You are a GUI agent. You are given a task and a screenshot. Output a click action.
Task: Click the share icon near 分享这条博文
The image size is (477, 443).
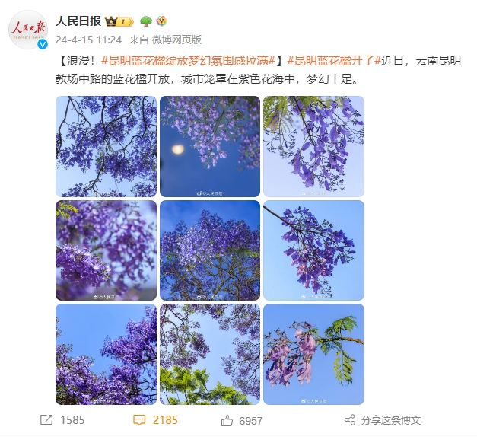350,420
